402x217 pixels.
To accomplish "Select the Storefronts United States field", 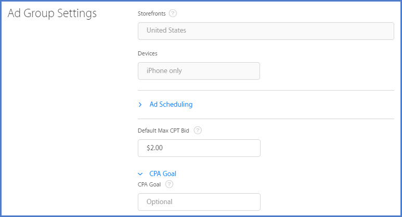I will [x=266, y=31].
